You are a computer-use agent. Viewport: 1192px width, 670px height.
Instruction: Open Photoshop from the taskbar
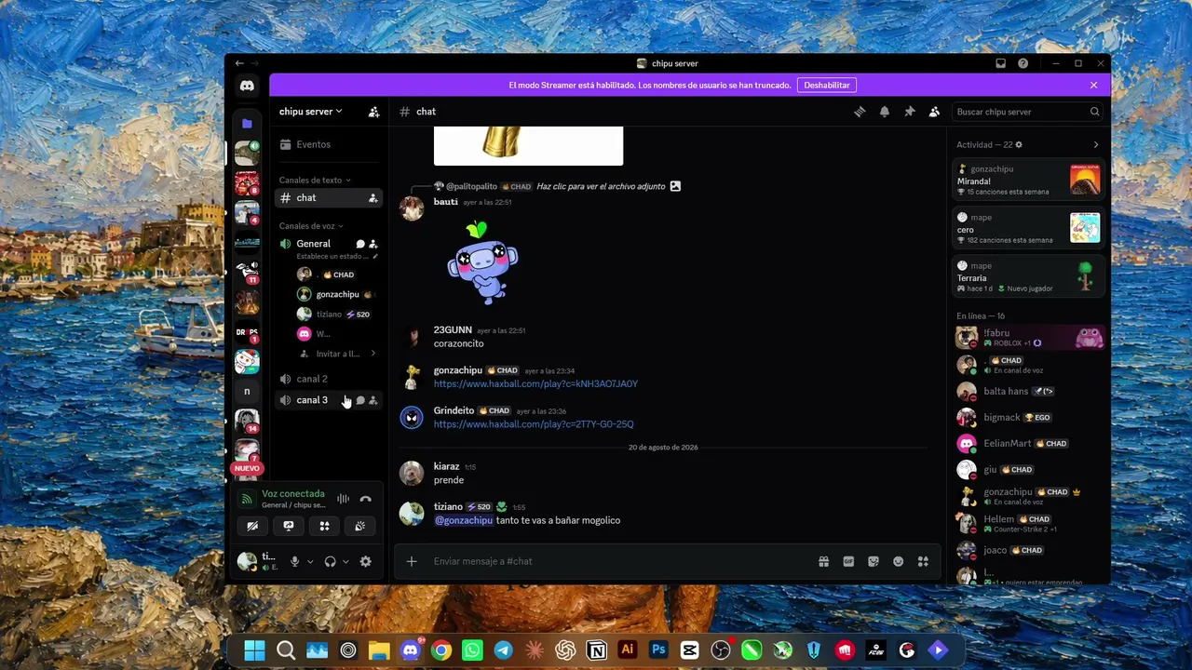(658, 650)
